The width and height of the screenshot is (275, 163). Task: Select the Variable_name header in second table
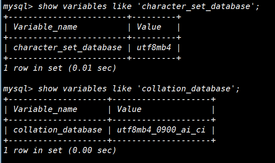(45, 109)
